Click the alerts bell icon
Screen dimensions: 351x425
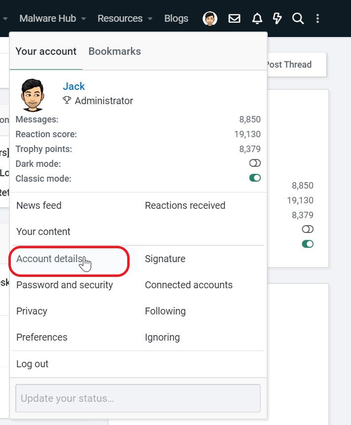[x=257, y=19]
